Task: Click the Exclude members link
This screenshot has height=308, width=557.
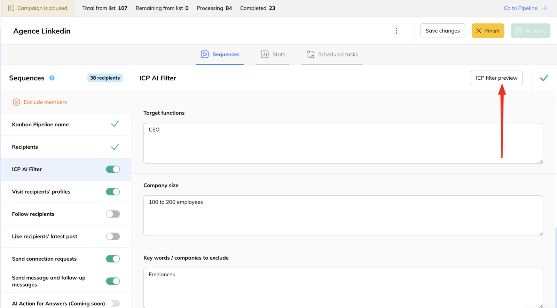Action: (45, 102)
